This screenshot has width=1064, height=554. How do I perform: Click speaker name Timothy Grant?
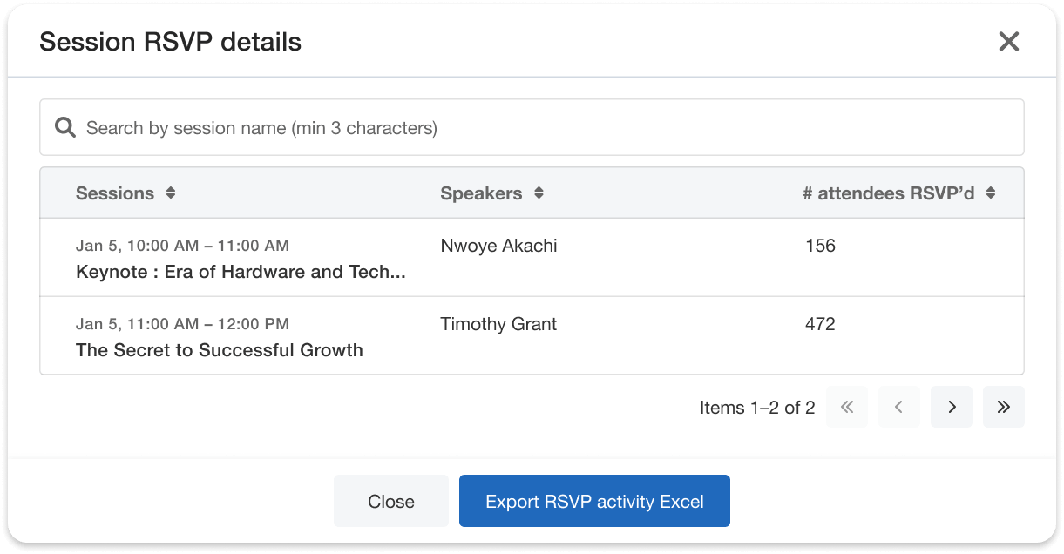[x=498, y=324]
